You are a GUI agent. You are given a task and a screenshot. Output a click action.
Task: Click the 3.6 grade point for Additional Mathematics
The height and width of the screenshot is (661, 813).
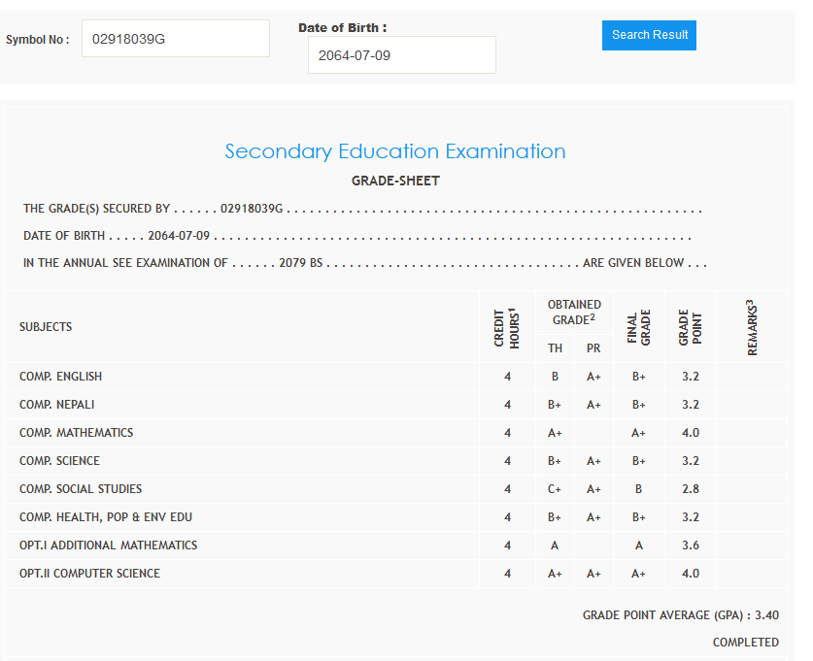click(x=690, y=545)
